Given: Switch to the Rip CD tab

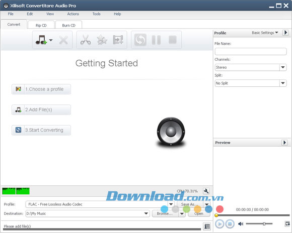Looking at the screenshot, I should [41, 25].
